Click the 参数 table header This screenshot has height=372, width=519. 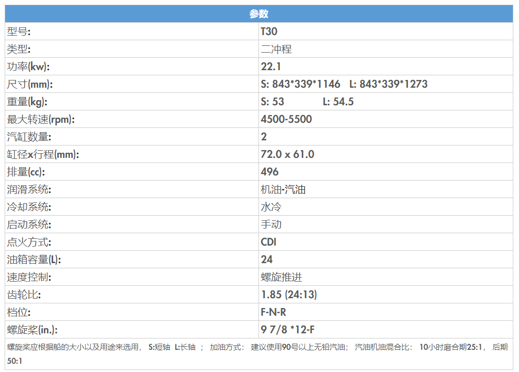tap(259, 13)
